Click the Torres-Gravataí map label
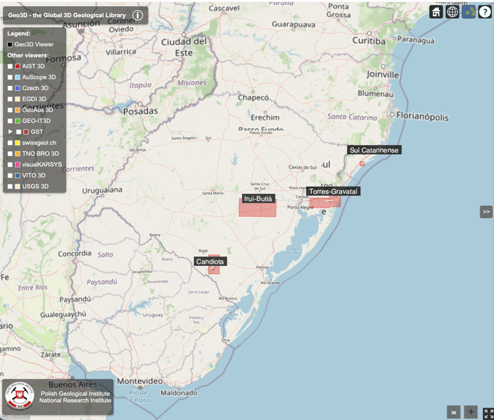Viewport: 494px width, 420px height. [x=333, y=191]
